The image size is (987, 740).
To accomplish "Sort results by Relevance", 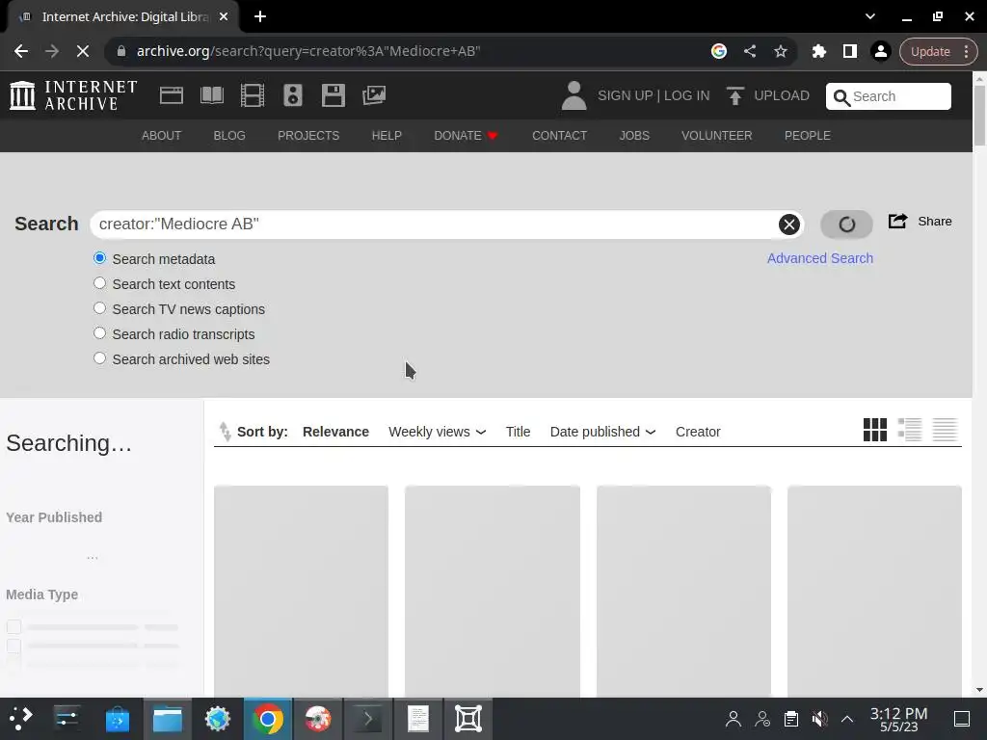I will coord(335,432).
